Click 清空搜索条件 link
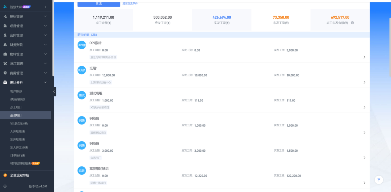Screen dimensions: 391x192 tap(130, 3)
